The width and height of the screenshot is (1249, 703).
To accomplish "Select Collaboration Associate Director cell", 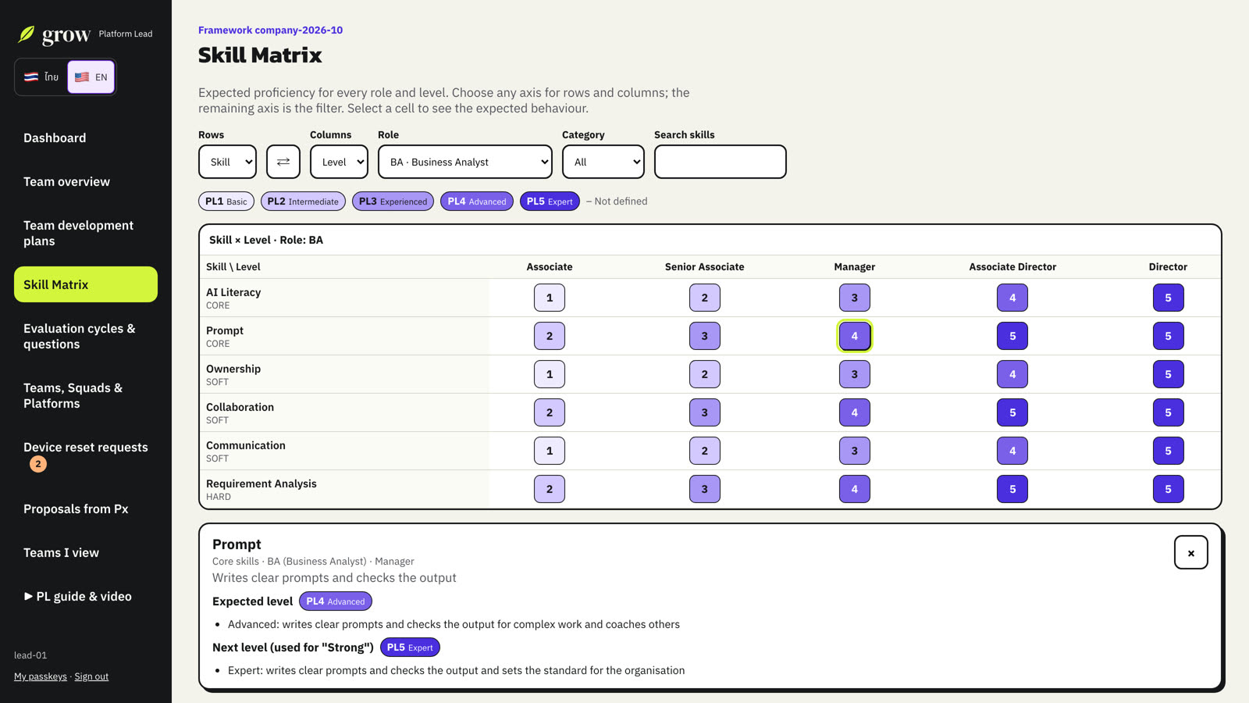I will (1012, 412).
